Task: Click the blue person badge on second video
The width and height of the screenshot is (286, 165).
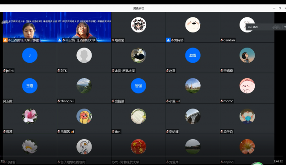Action: pyautogui.click(x=59, y=40)
